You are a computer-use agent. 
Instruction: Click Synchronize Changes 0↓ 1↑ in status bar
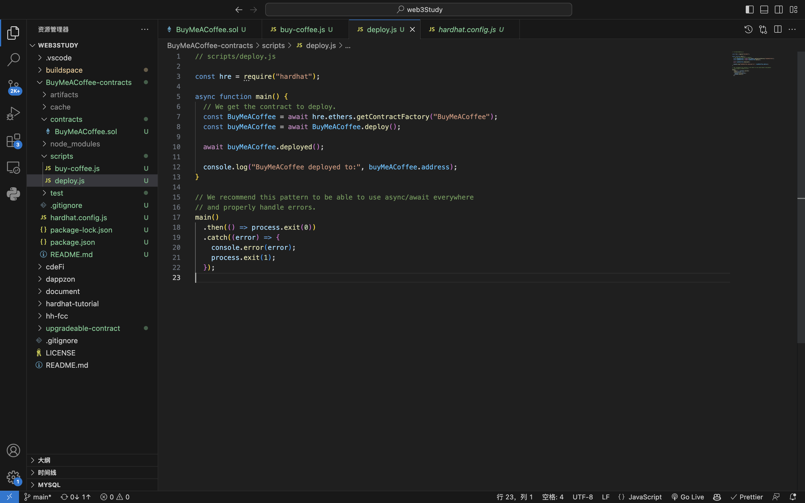75,497
